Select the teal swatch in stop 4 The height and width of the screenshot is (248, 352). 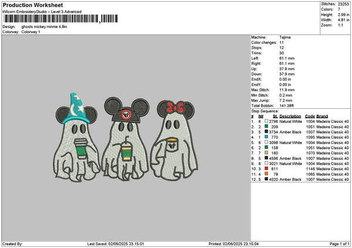pos(267,137)
